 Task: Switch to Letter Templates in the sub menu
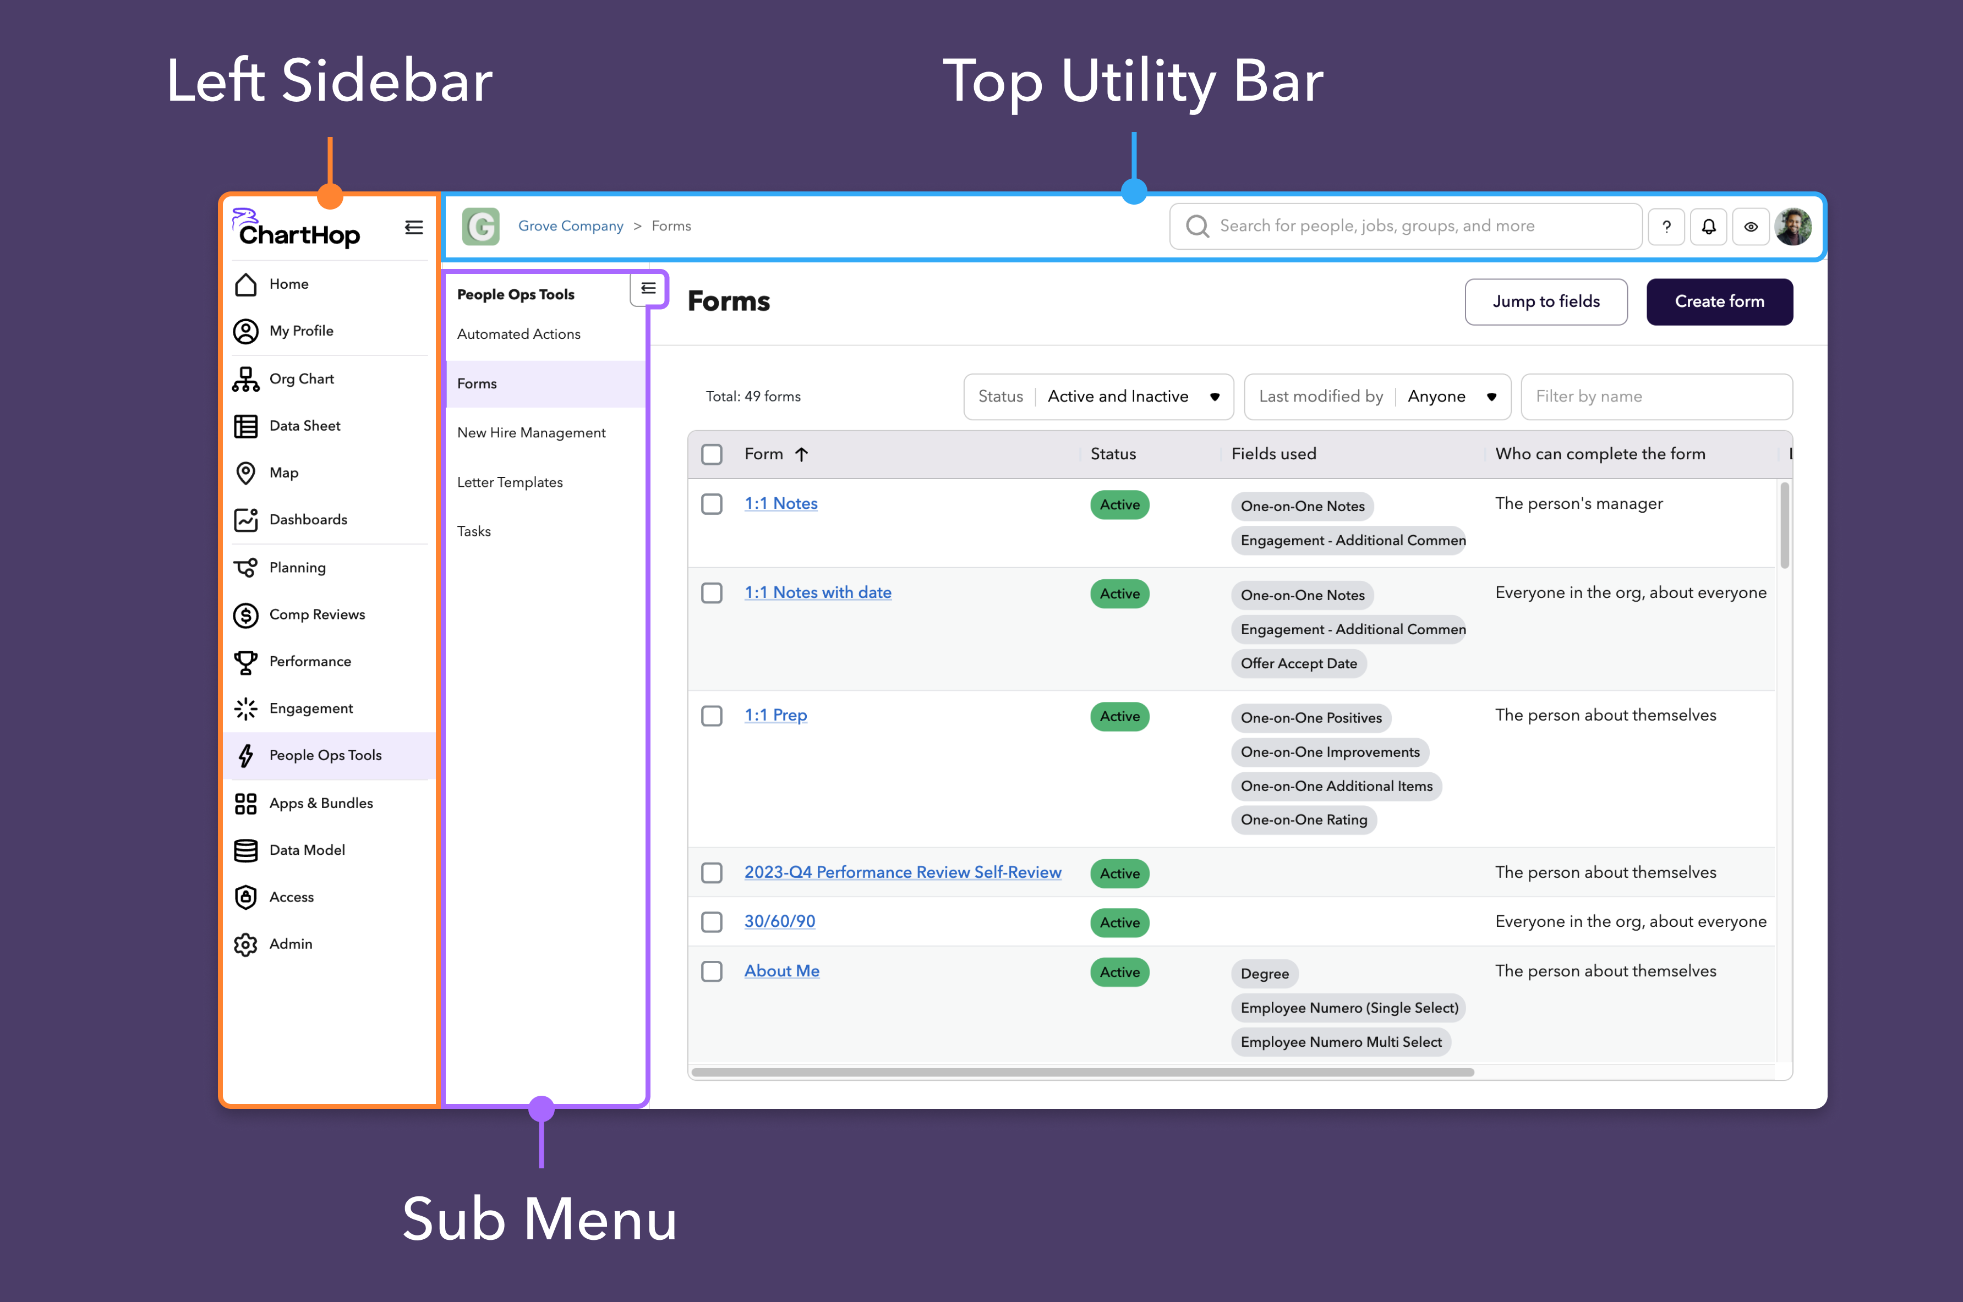(509, 482)
